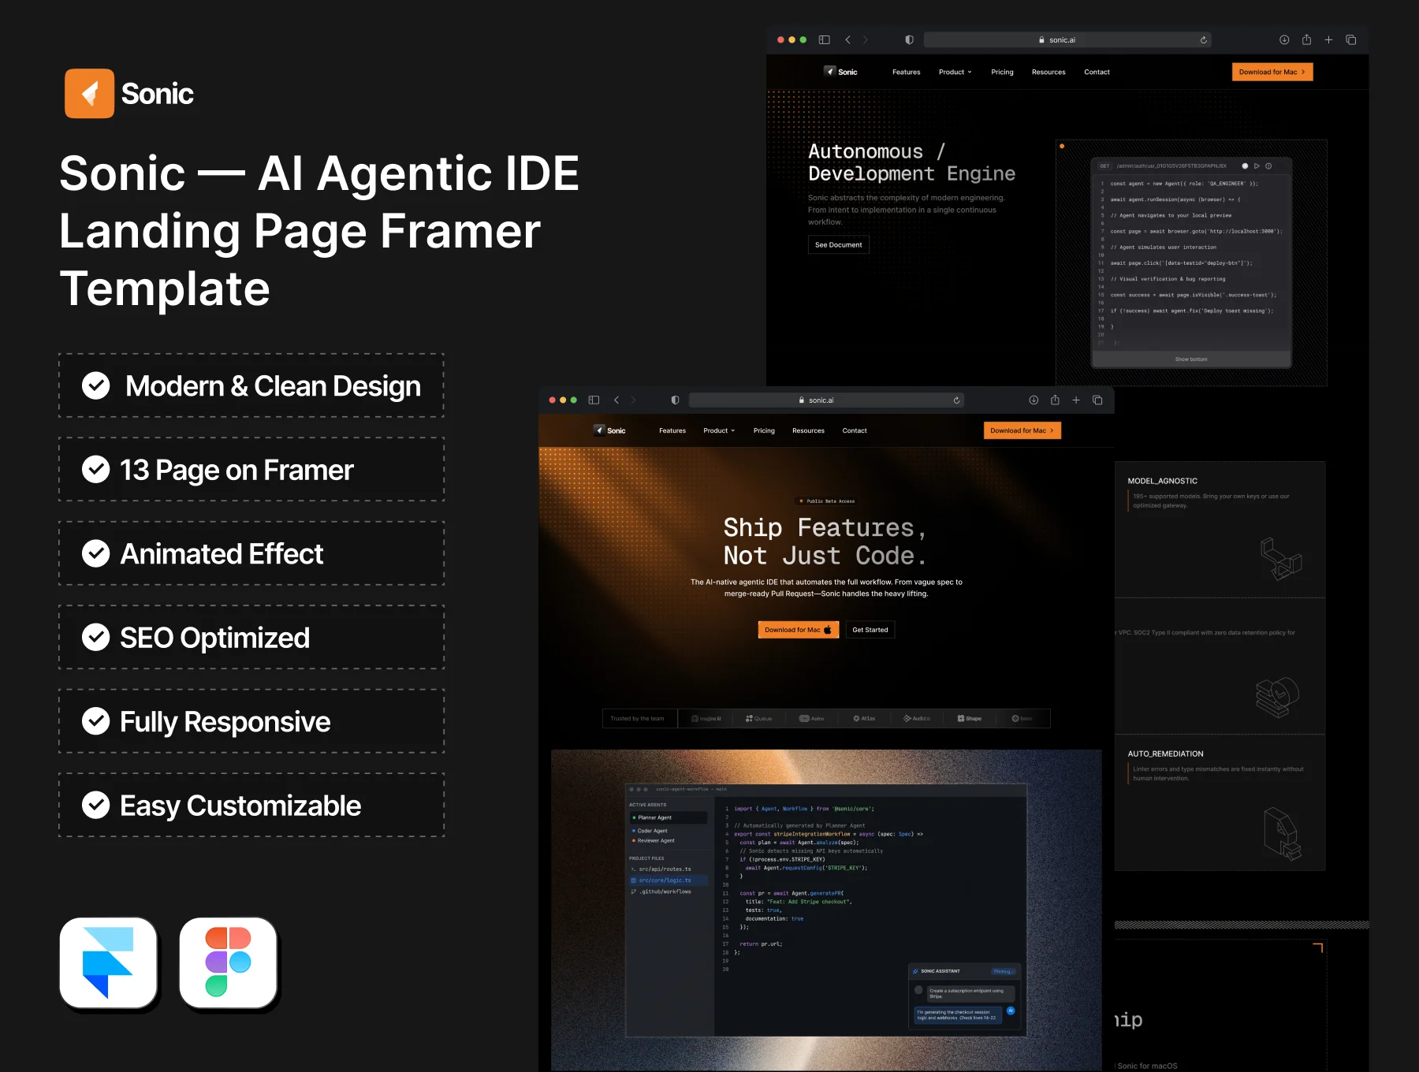Open Contact in back browser navbar
The height and width of the screenshot is (1072, 1419).
(1097, 72)
